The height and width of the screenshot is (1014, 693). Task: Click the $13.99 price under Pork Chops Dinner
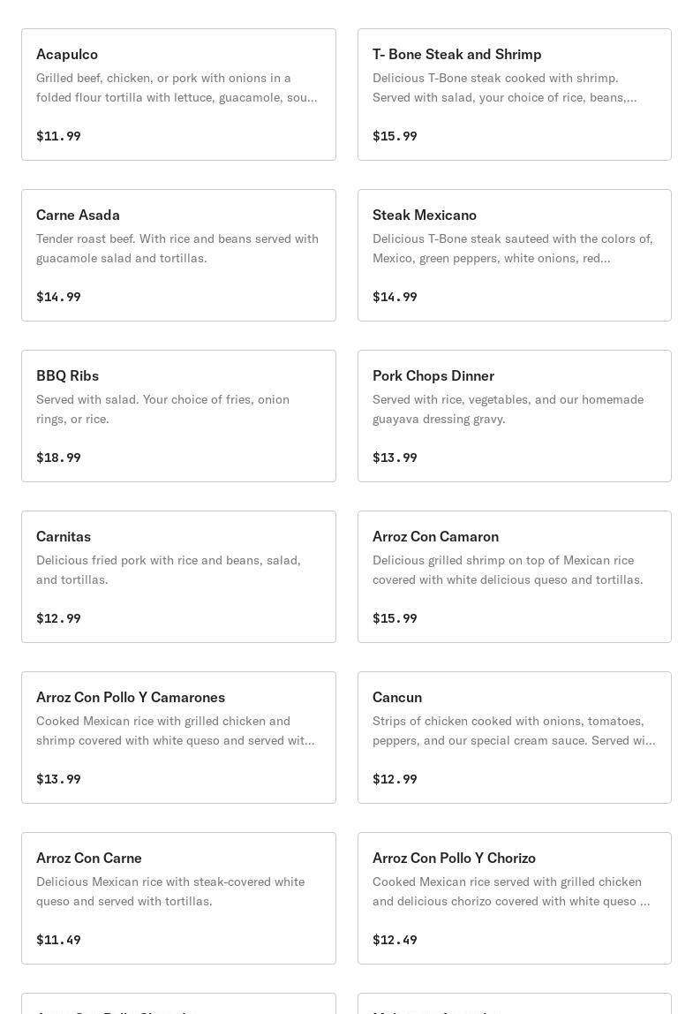click(395, 458)
